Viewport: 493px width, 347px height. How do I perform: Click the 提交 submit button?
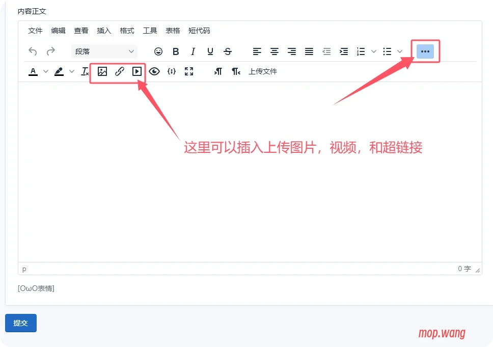click(20, 323)
